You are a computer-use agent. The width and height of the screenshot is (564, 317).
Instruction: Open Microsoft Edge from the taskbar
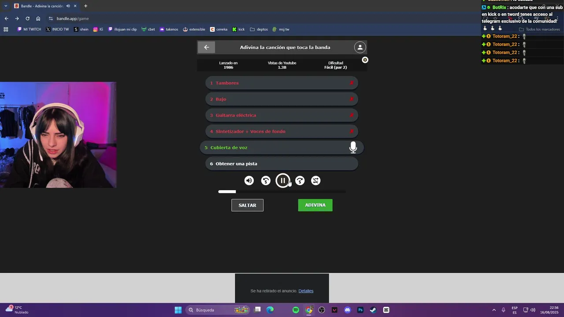270,310
